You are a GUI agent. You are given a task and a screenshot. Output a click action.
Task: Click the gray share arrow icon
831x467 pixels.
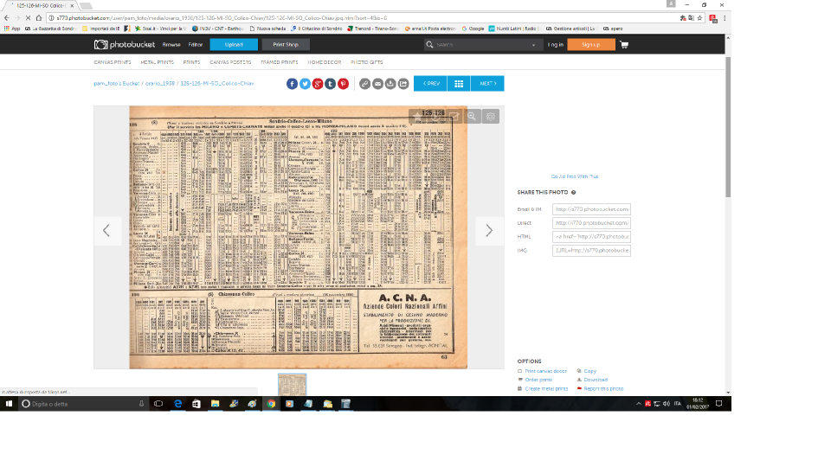403,84
